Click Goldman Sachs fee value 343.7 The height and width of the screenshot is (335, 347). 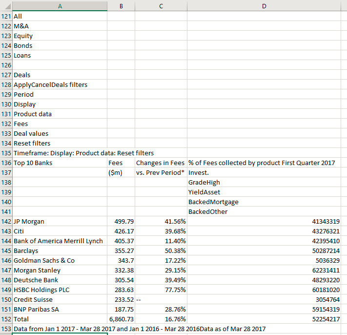point(121,260)
